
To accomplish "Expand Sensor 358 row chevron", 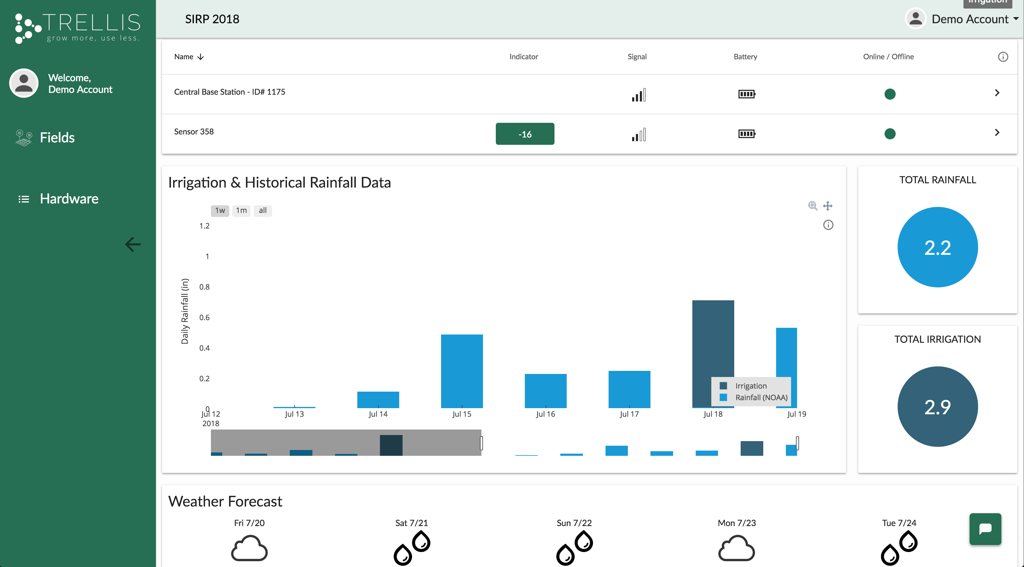I will (996, 132).
